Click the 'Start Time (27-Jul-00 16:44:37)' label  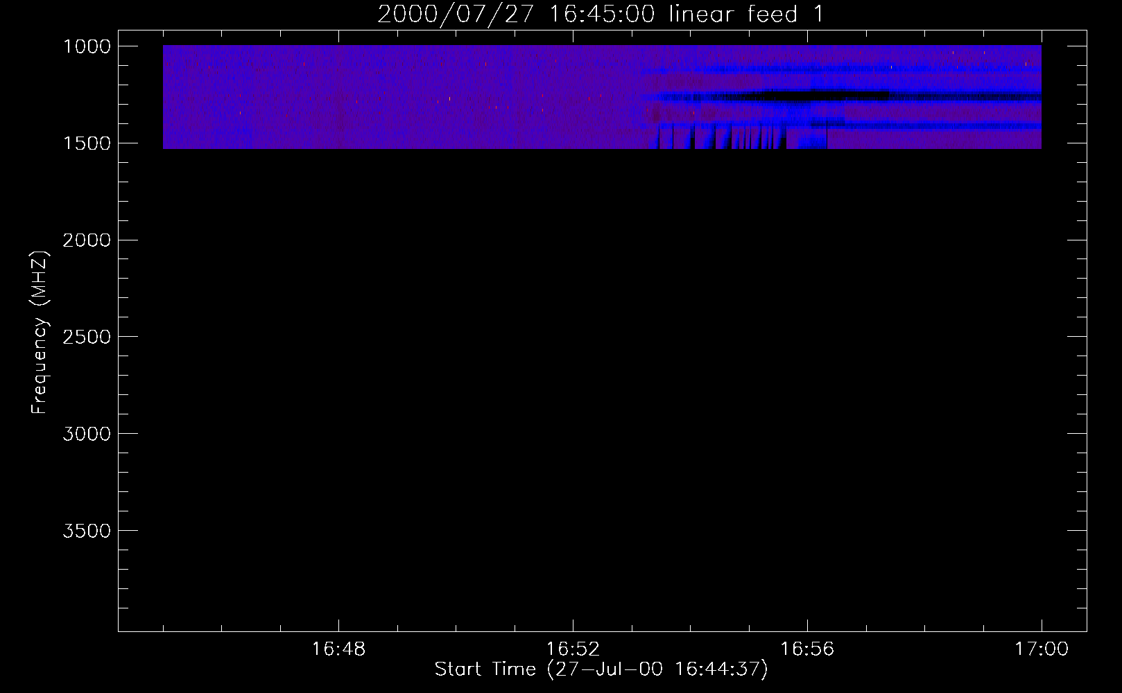601,669
